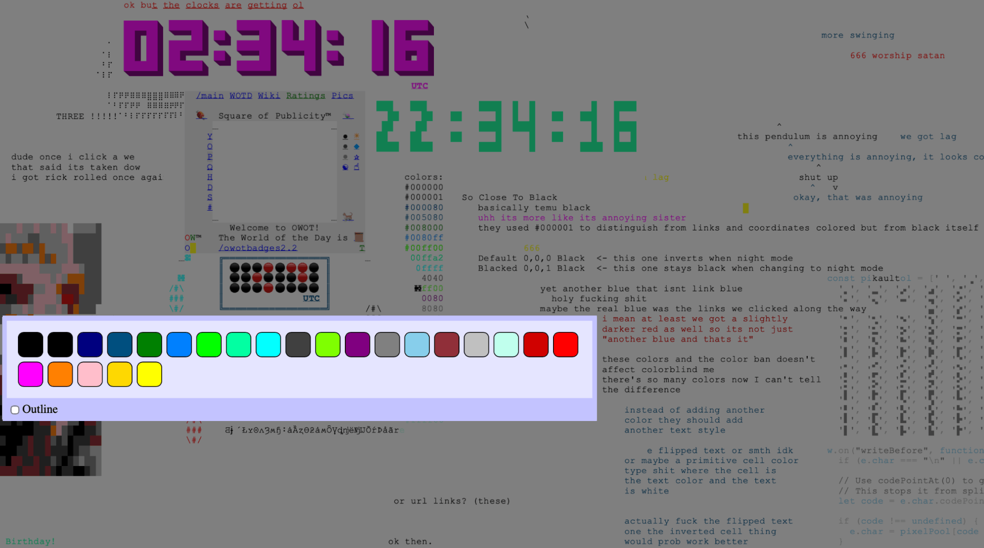Click the brown scroll icon after 'Day is'

pos(358,237)
